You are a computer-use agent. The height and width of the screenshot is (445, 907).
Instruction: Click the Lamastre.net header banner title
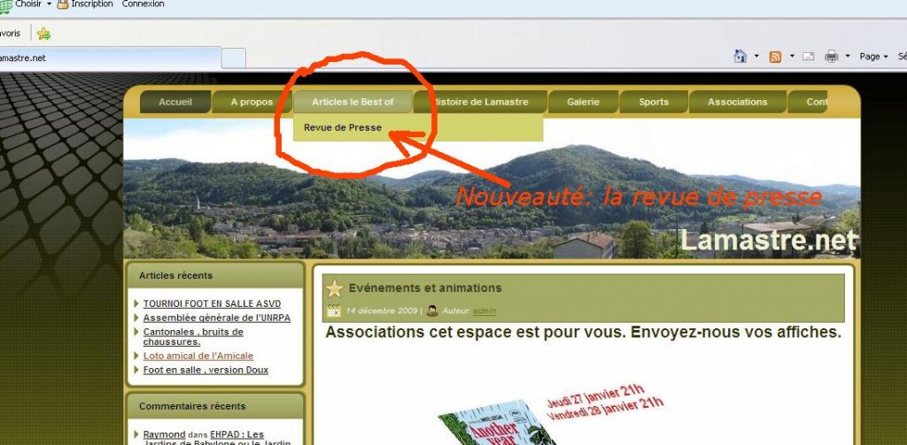(x=768, y=241)
